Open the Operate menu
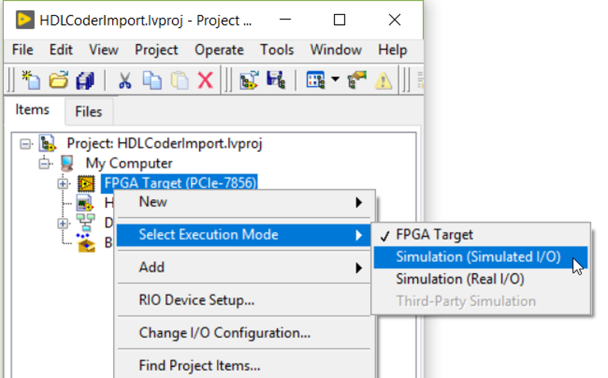Viewport: 608px width, 378px height. pos(219,50)
